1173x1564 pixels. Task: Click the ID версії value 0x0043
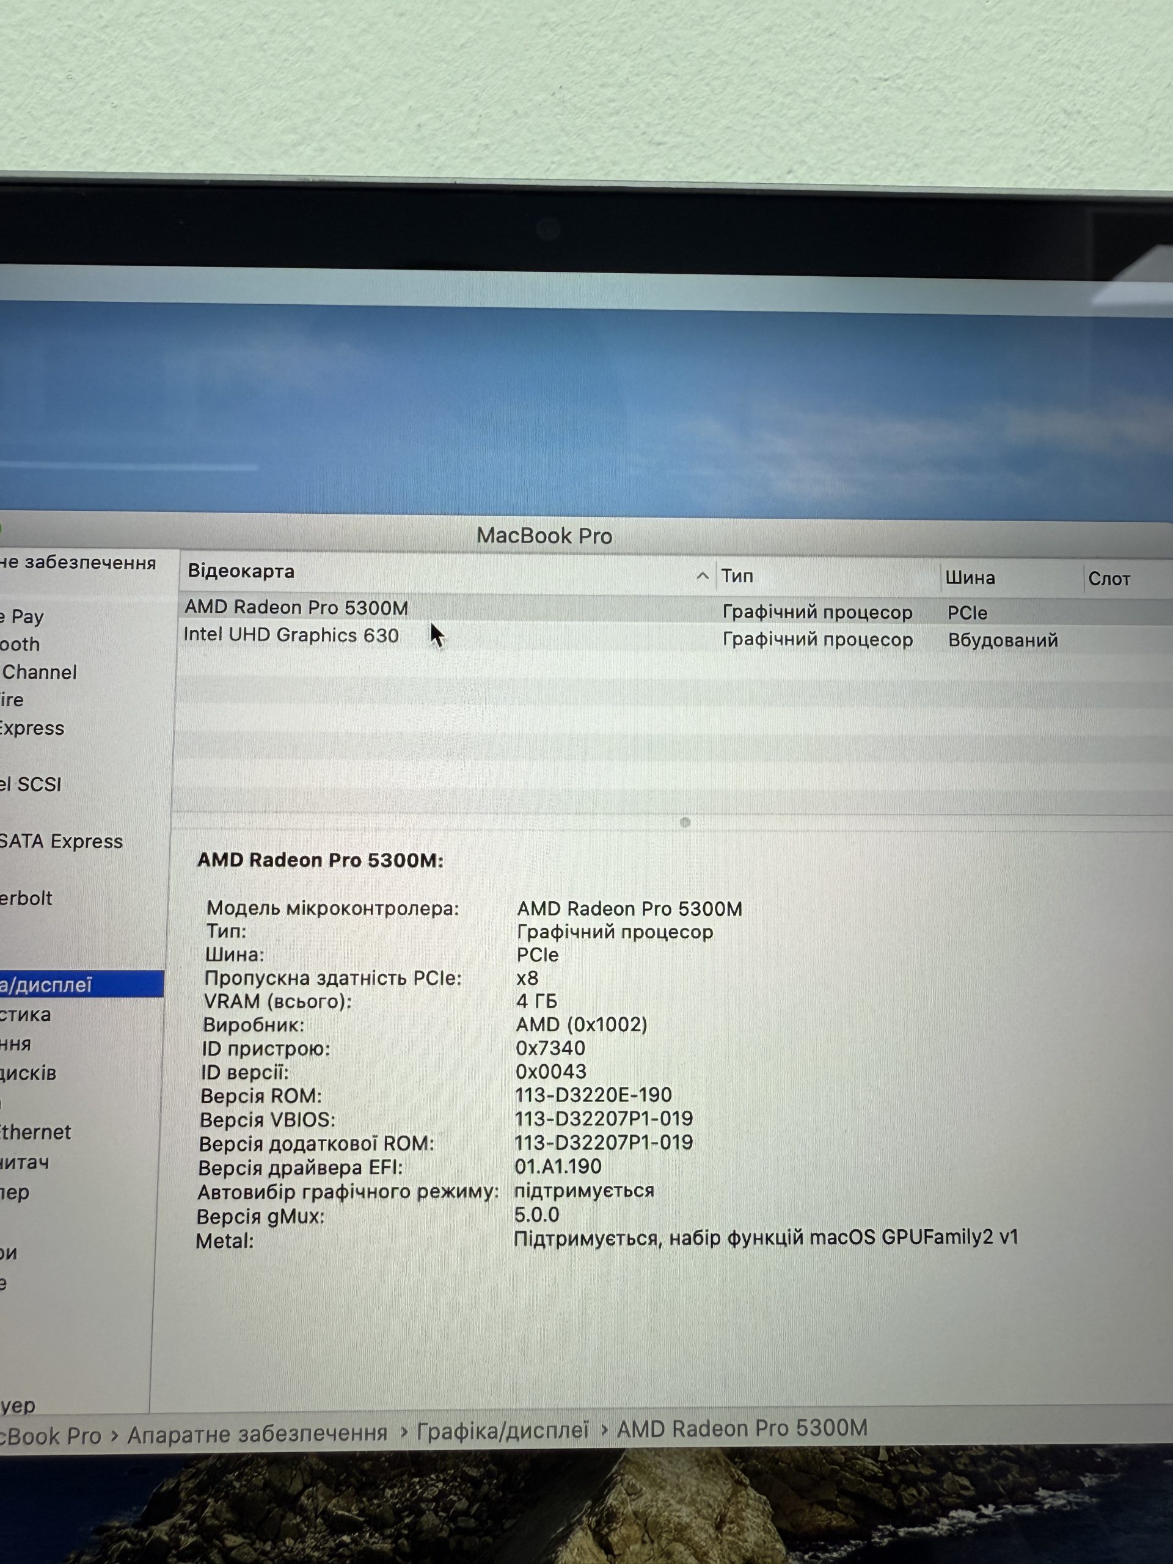(551, 1071)
